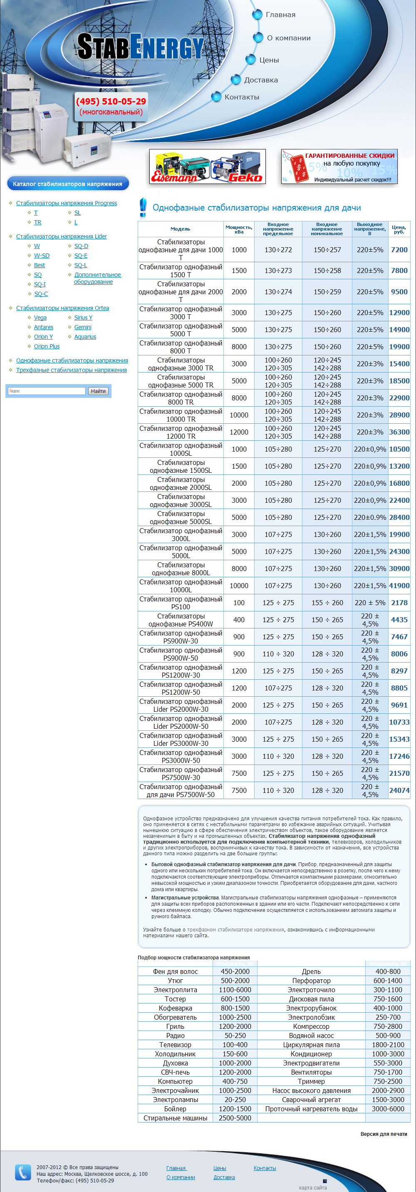Open the Progress T series link
This screenshot has width=416, height=1192.
[x=36, y=213]
